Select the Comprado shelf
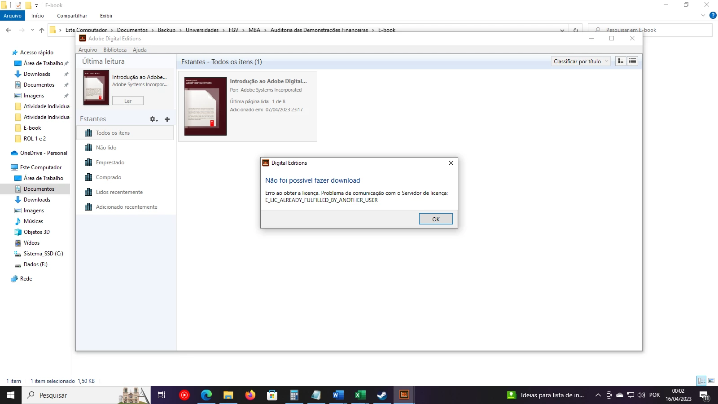Screen dimensions: 718x404 125,177
